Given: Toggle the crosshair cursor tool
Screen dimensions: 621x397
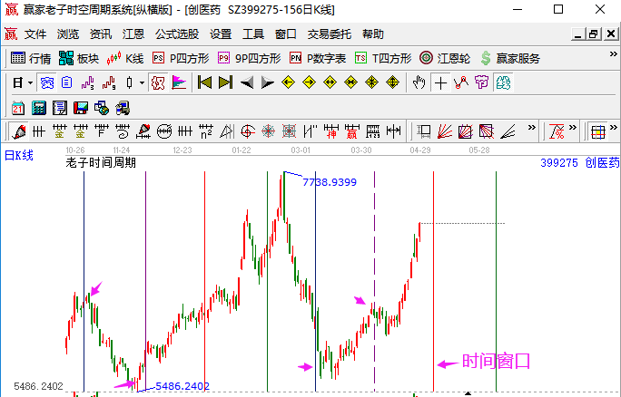Looking at the screenshot, I should (440, 82).
